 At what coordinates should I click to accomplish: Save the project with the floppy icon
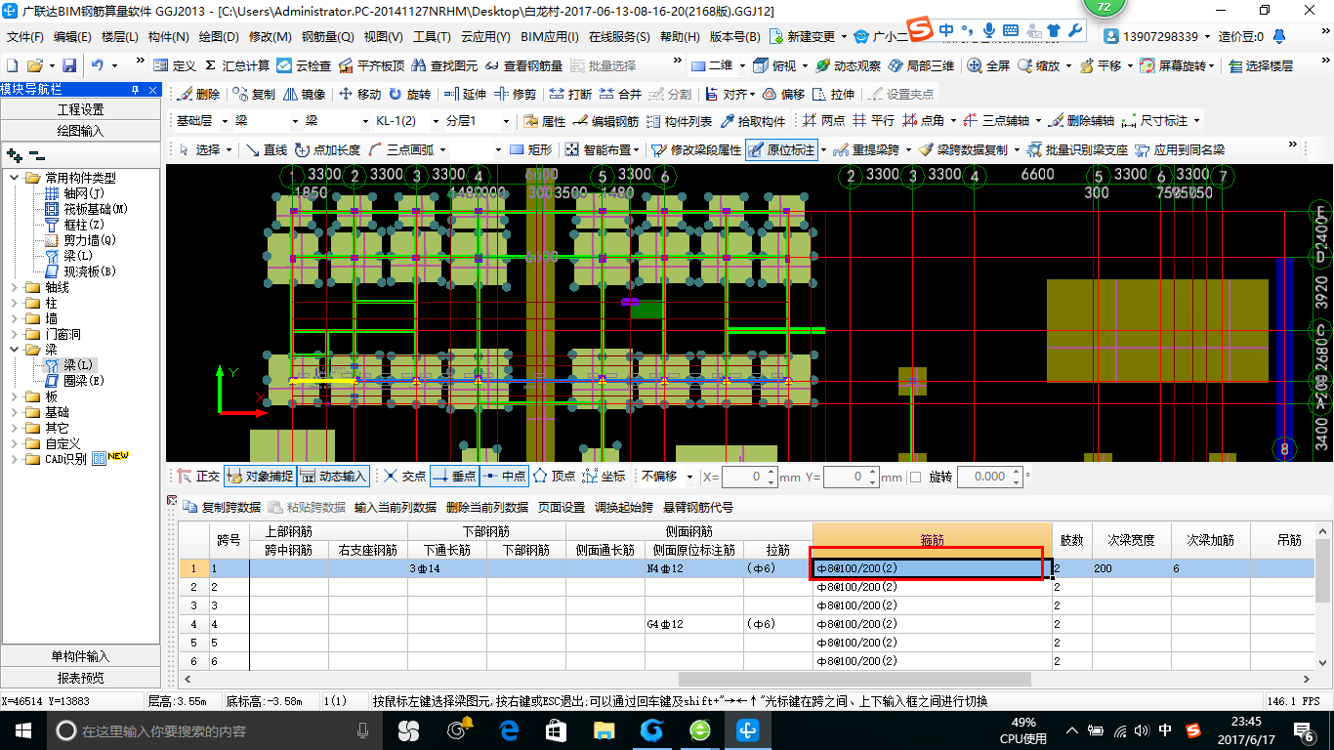pyautogui.click(x=69, y=65)
